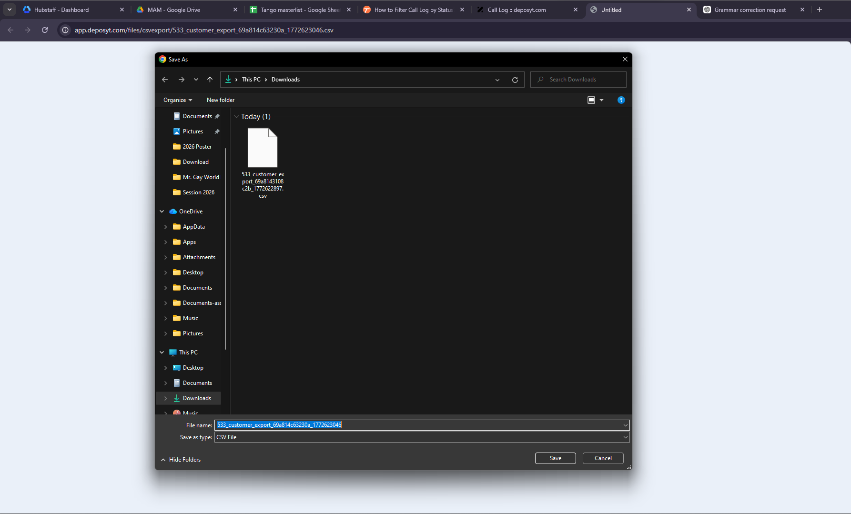Click the Forward arrow in Save As dialog
Viewport: 851px width, 514px height.
[181, 80]
